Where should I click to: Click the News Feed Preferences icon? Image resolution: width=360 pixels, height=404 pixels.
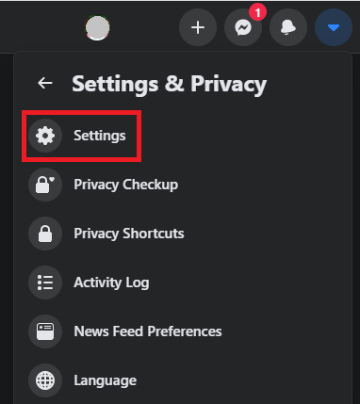[45, 331]
